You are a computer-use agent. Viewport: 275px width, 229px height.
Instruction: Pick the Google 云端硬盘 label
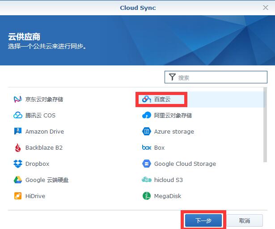coord(47,180)
